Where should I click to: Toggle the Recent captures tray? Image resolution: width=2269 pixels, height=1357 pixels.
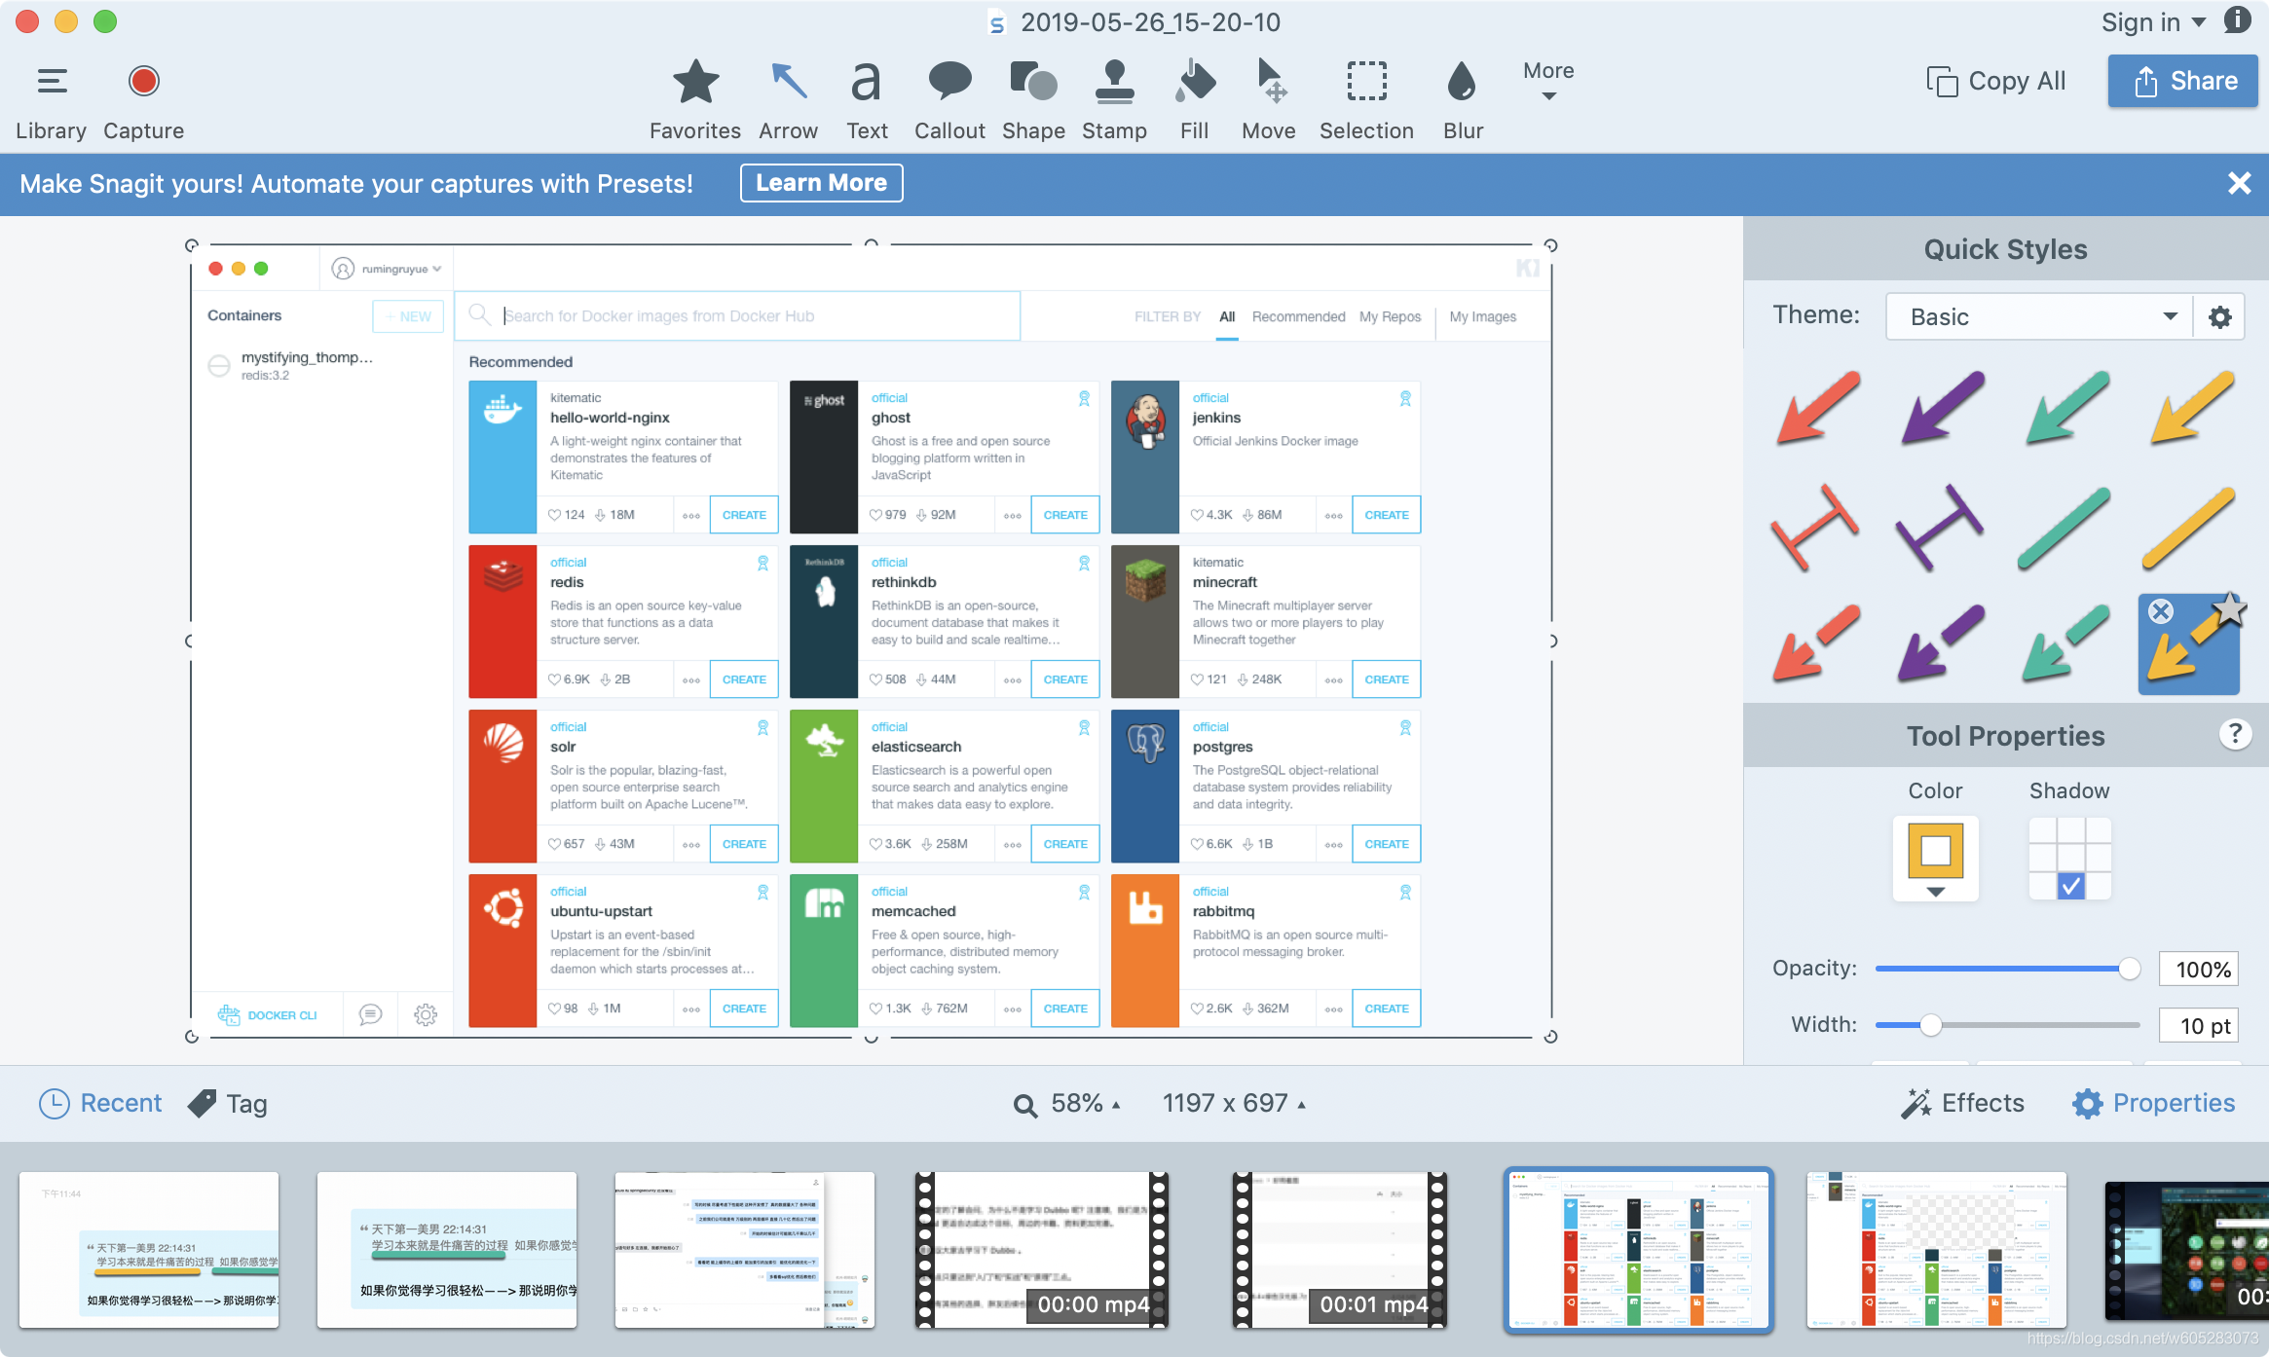(x=100, y=1103)
